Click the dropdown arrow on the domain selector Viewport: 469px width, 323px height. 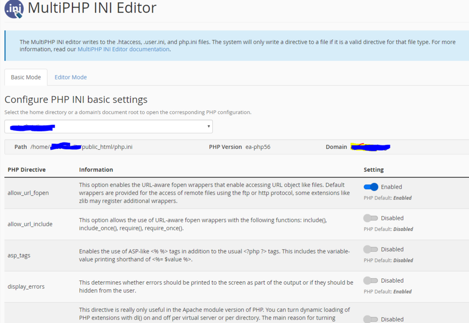[208, 126]
